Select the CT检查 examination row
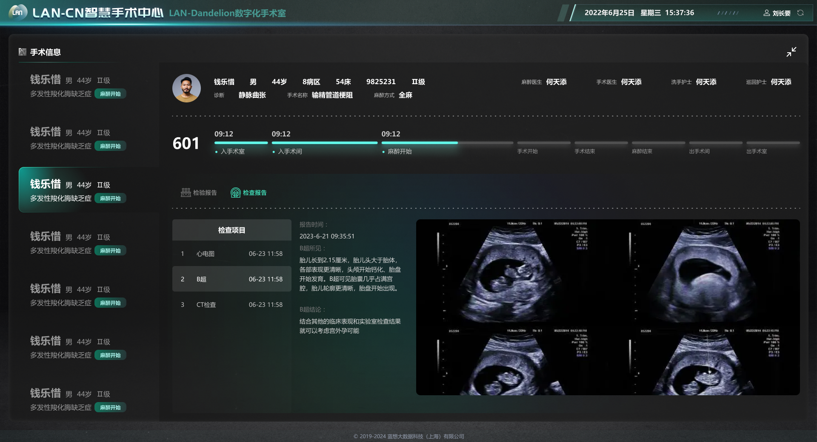 232,305
